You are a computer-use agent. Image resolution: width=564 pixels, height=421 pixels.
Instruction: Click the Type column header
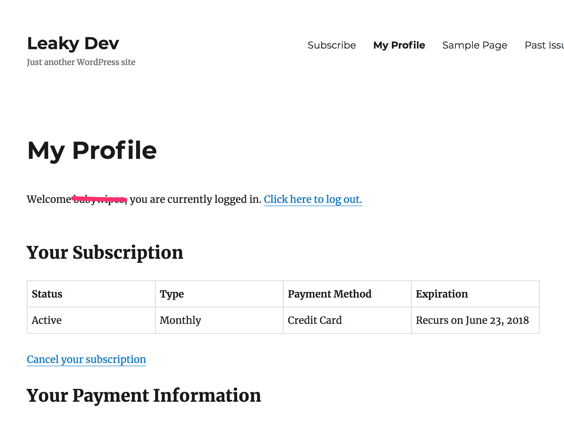tap(172, 294)
